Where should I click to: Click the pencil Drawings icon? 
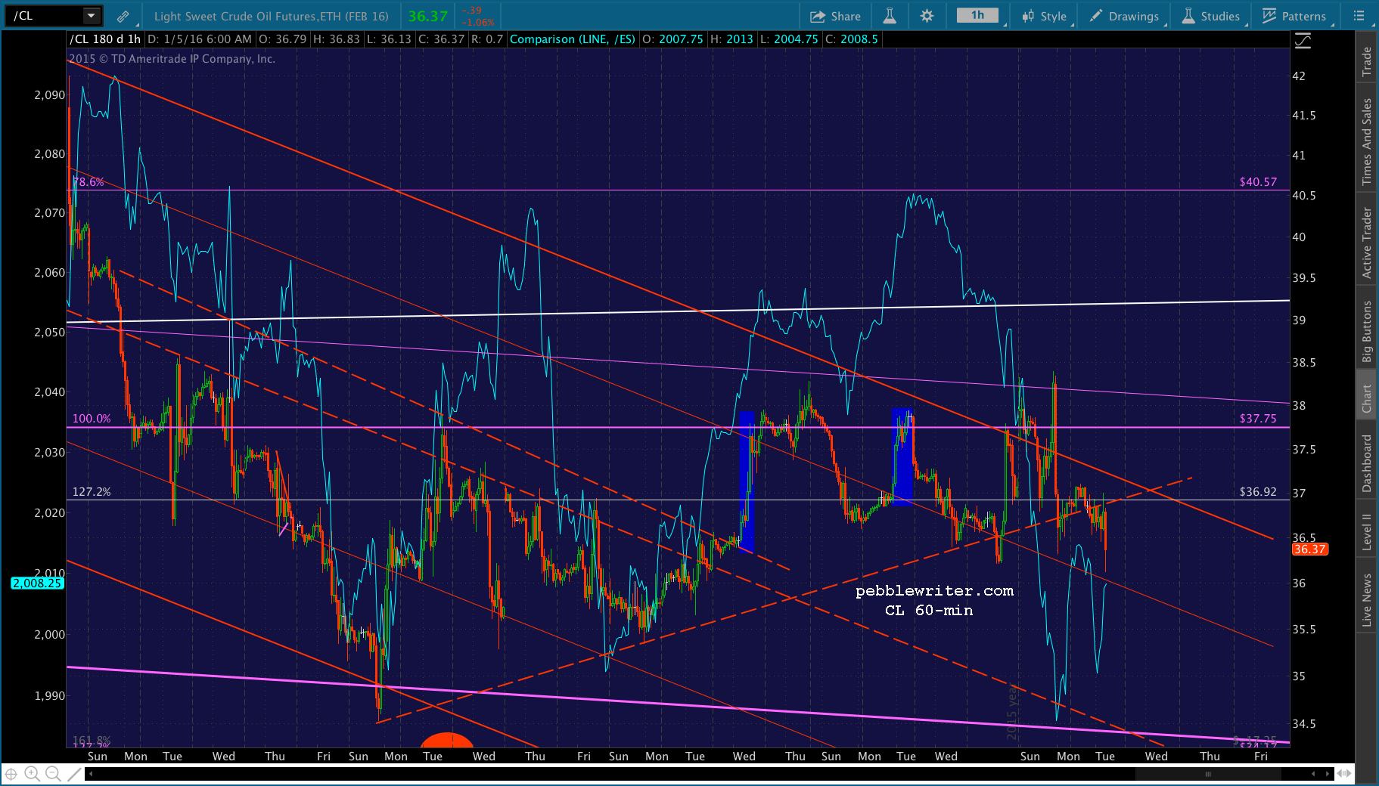[1095, 16]
